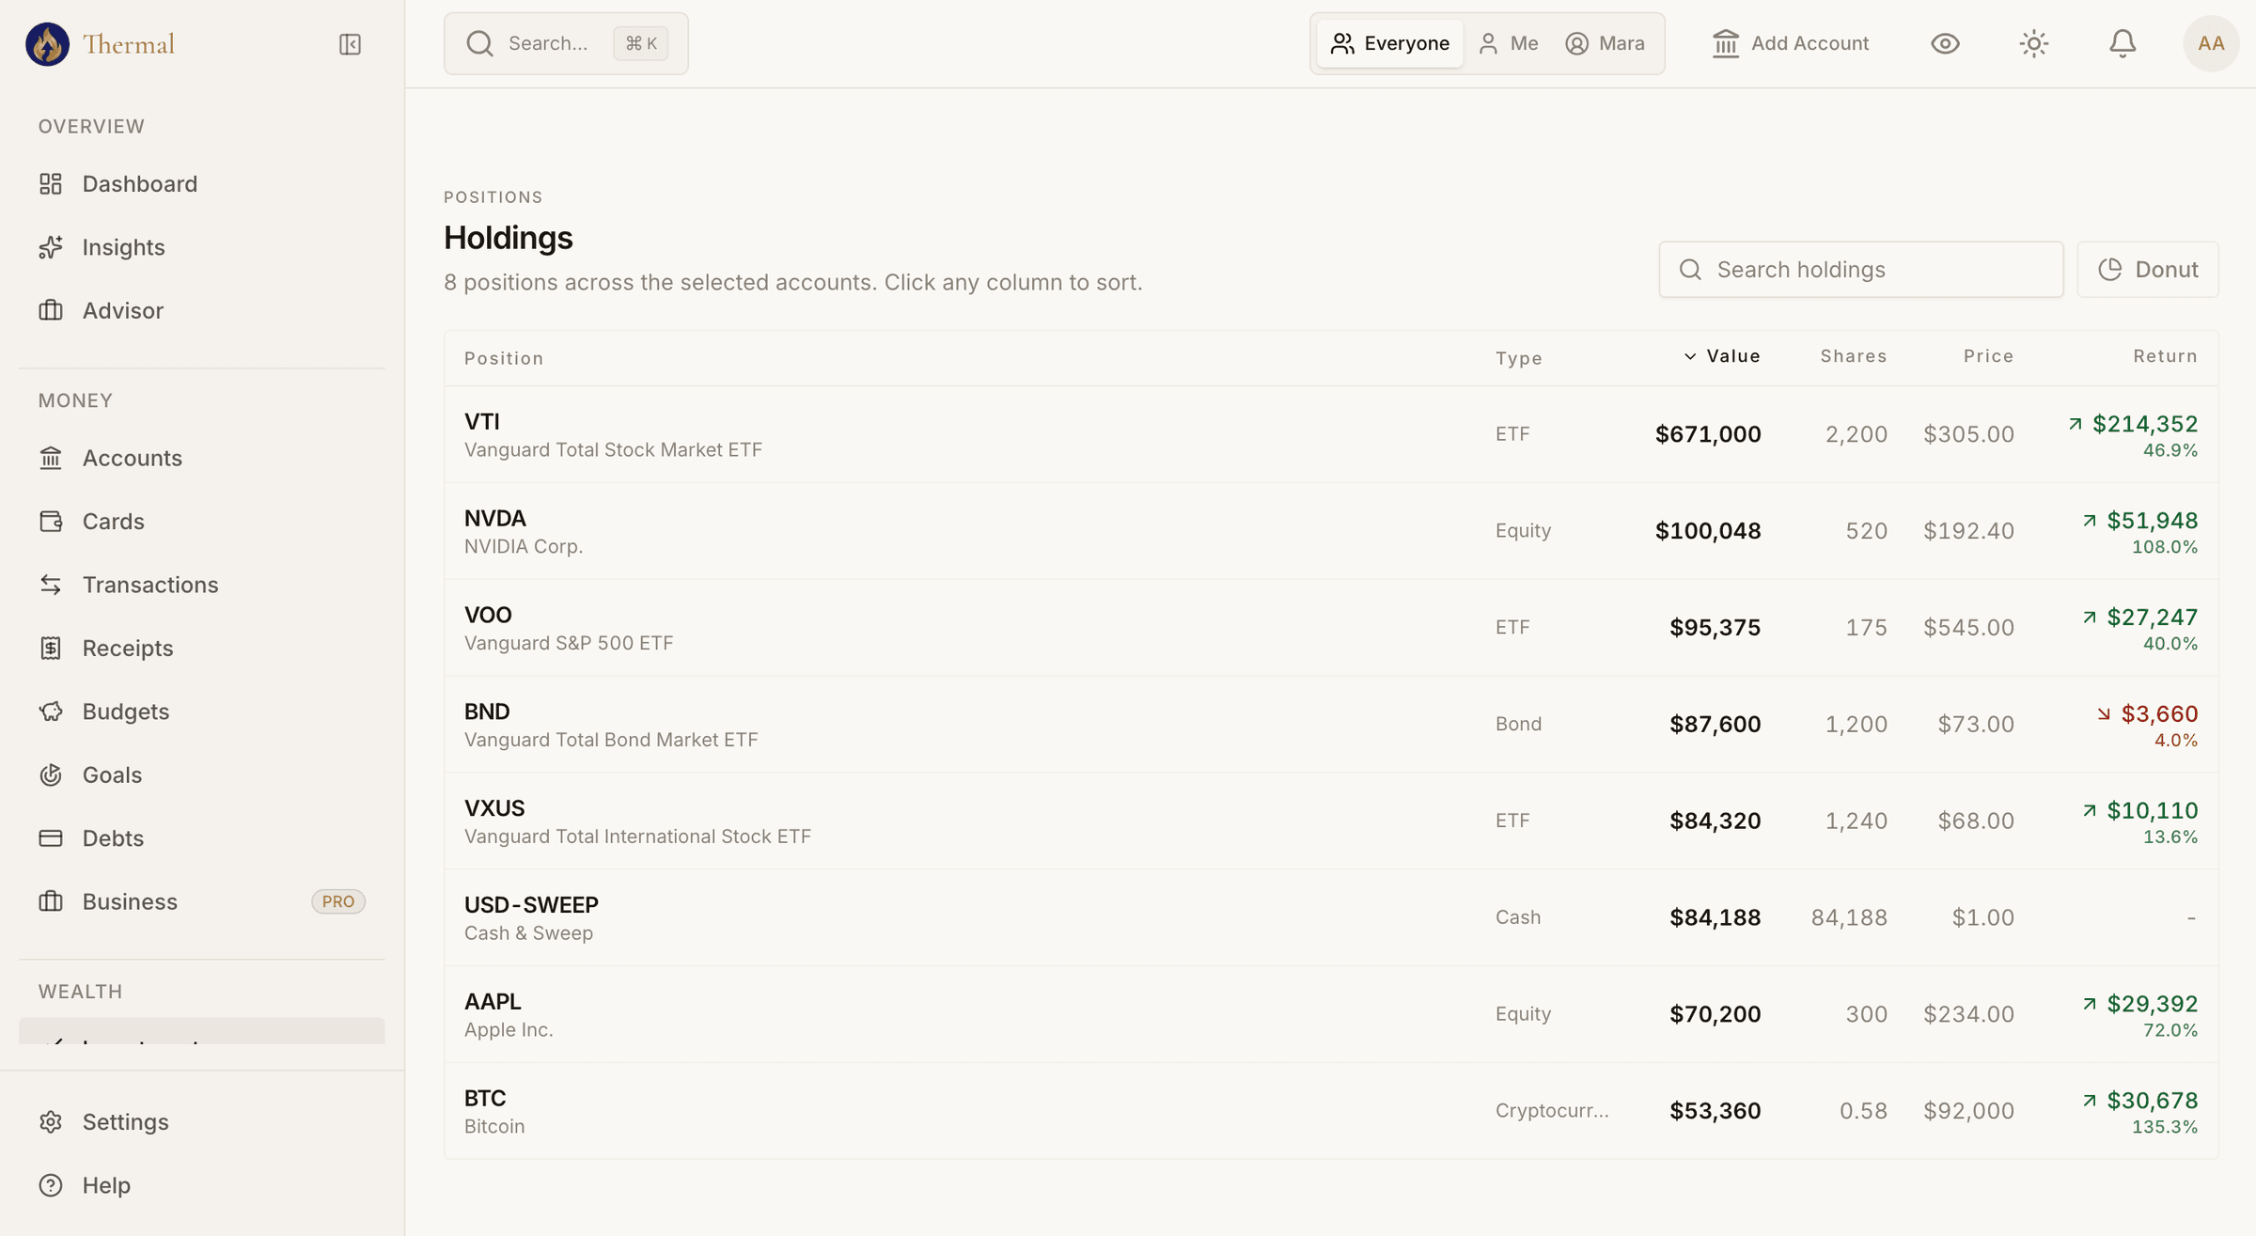Open the Accounts section

pos(202,458)
